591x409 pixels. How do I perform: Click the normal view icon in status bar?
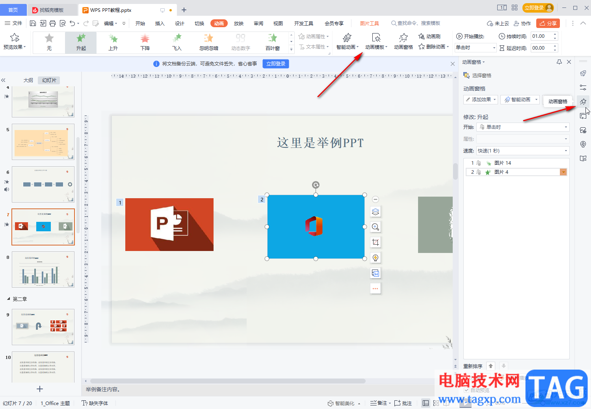[x=426, y=403]
